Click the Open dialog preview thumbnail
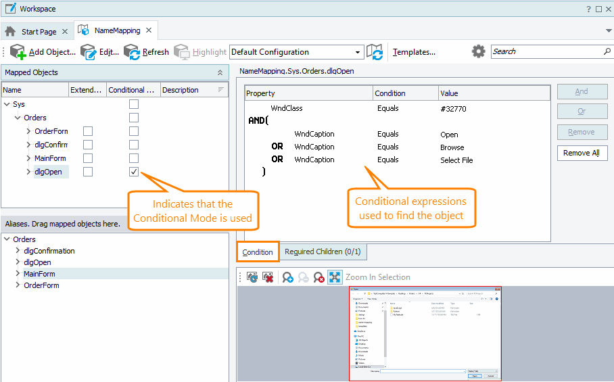Screen dimensions: 614x382 point(425,333)
